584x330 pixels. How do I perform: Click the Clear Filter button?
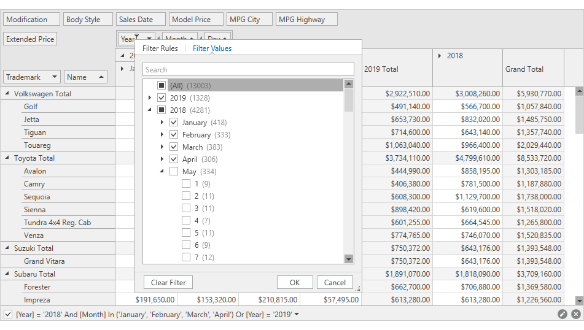[168, 282]
